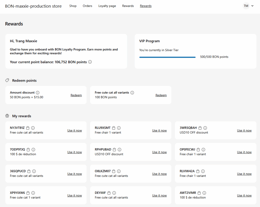Navigate to the Orders page
Viewport: 260px width, 207px height.
coord(87,6)
